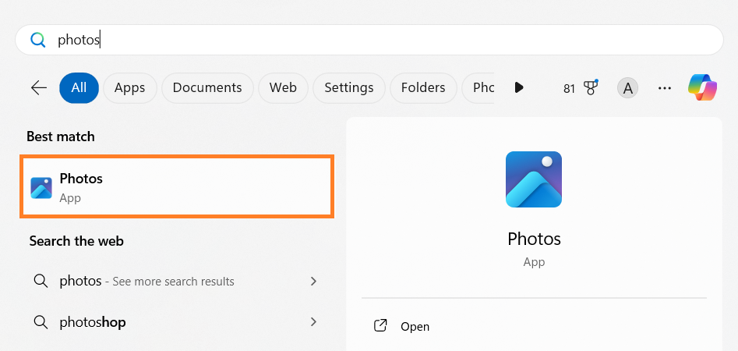738x351 pixels.
Task: Click the Photos icon in Best match
Action: tap(41, 188)
